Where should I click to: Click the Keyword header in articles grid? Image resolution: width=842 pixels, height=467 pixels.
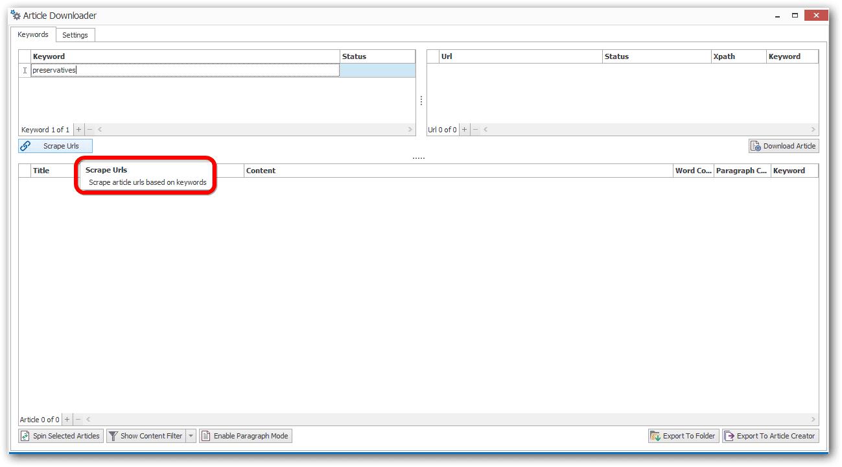click(795, 171)
